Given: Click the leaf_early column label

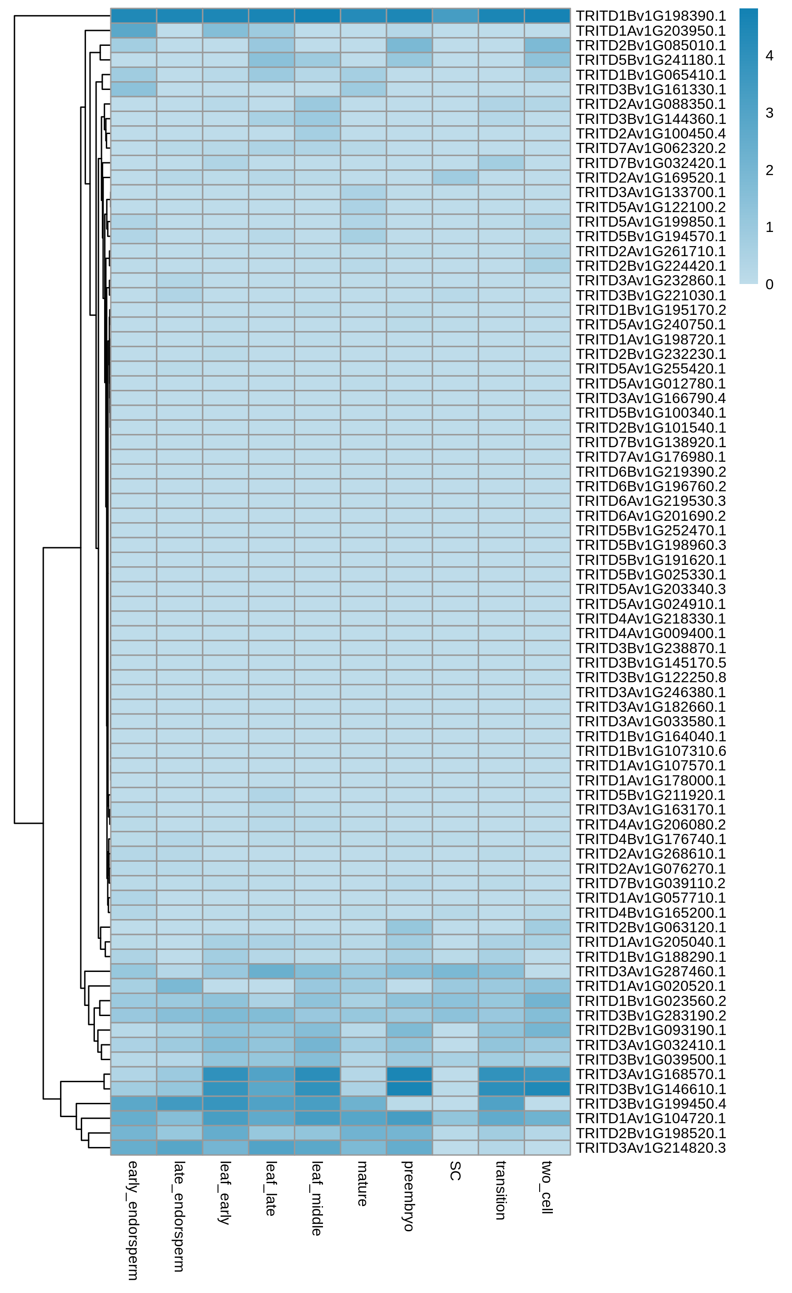Looking at the screenshot, I should (225, 1192).
